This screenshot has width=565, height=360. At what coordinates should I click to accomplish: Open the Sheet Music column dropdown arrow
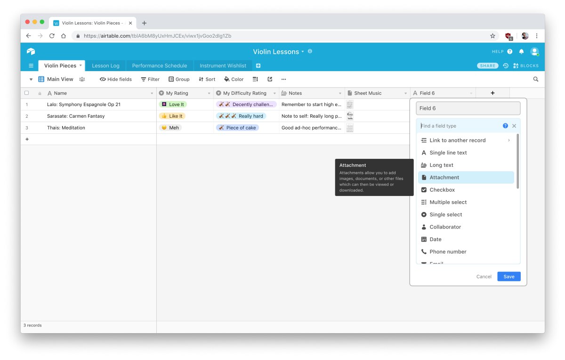(405, 93)
